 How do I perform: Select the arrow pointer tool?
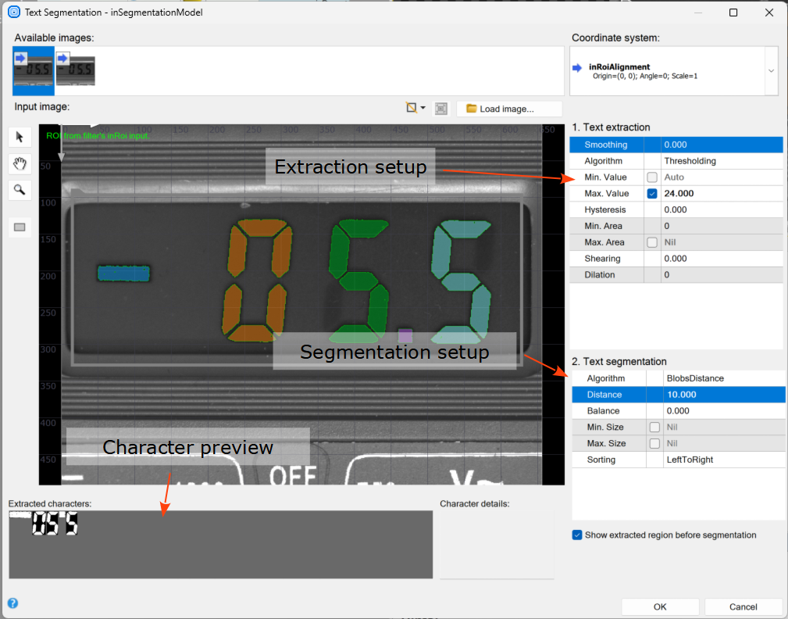tap(20, 138)
